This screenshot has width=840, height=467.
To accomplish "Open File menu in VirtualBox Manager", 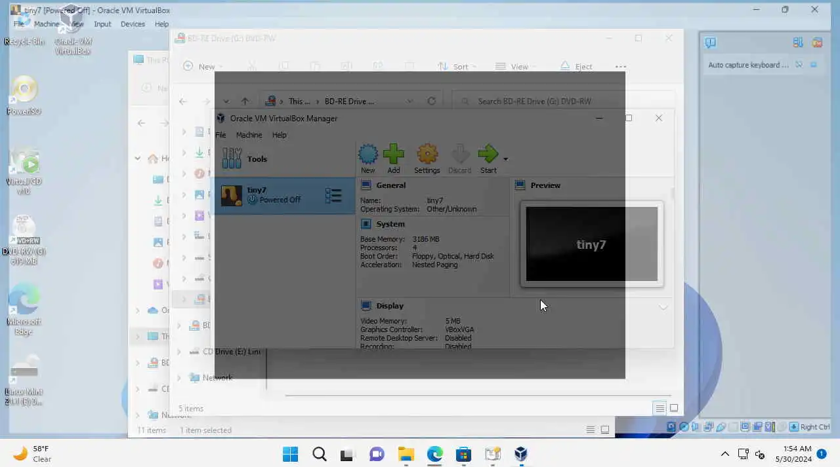I will tap(220, 135).
